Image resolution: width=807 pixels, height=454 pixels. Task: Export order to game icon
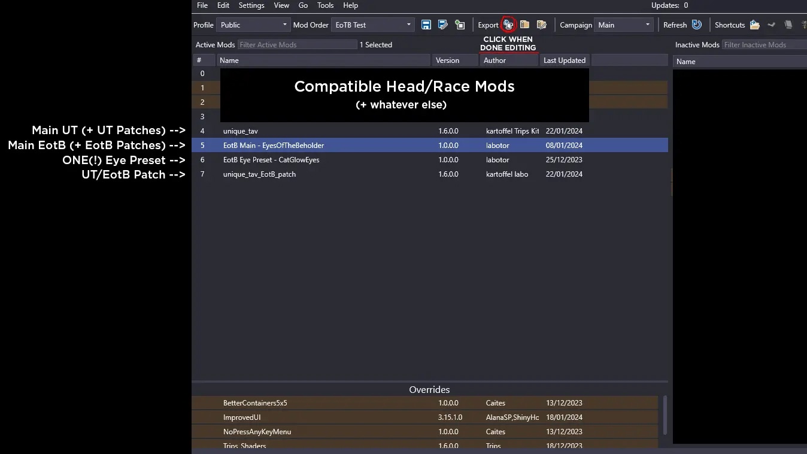click(508, 25)
